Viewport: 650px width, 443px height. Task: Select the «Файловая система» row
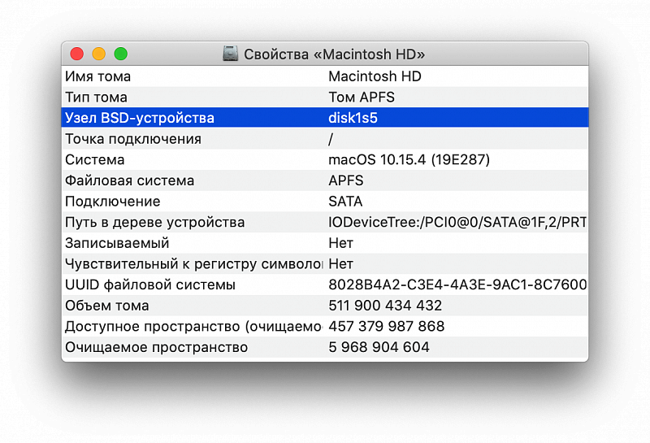point(129,180)
